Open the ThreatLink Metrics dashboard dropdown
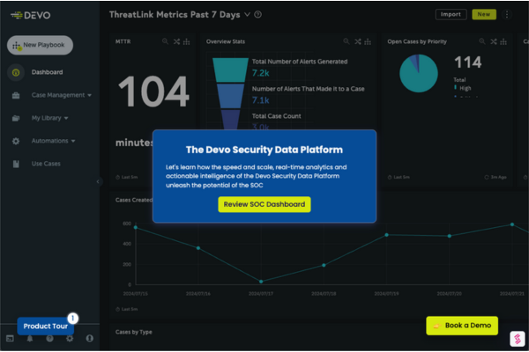 tap(247, 15)
